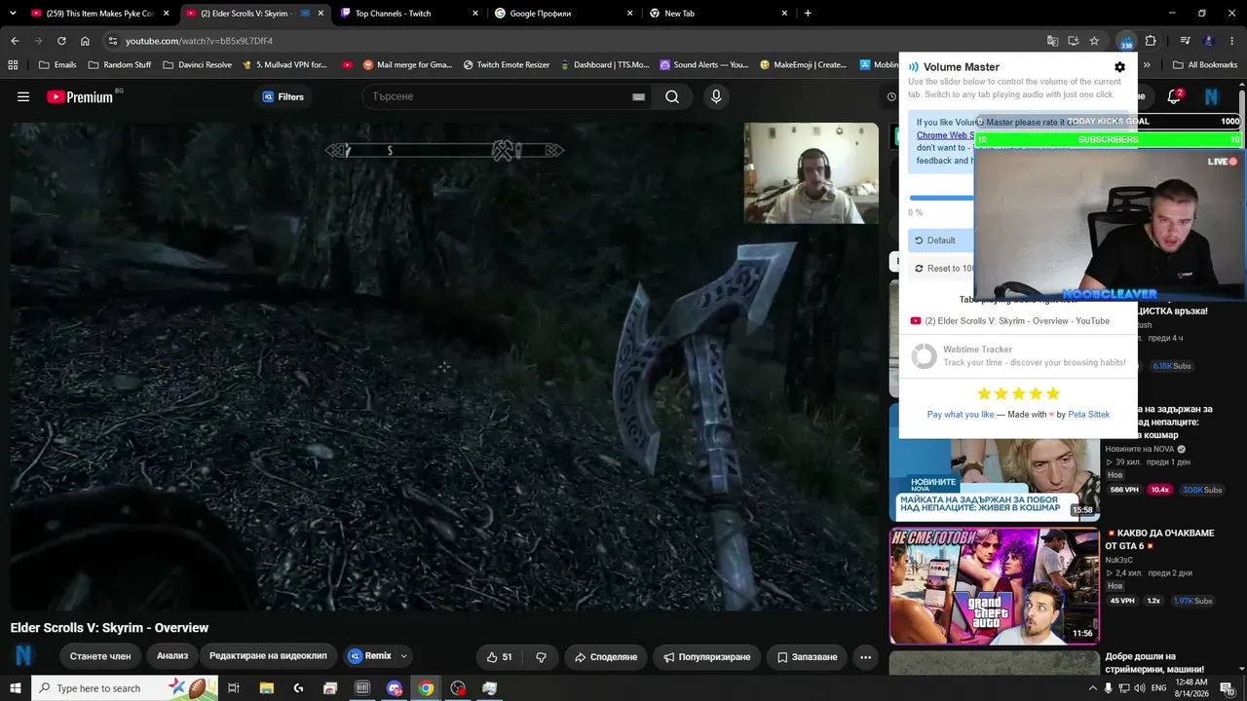Click the install app icon in address bar

[x=1073, y=41]
